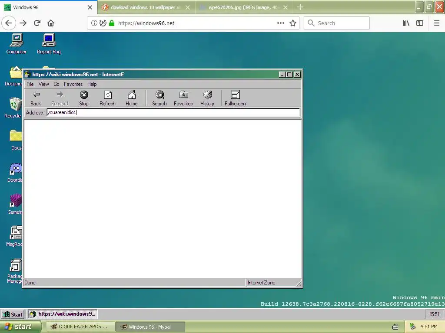The height and width of the screenshot is (333, 445).
Task: Open Search in InternetE toolbar
Action: (159, 98)
